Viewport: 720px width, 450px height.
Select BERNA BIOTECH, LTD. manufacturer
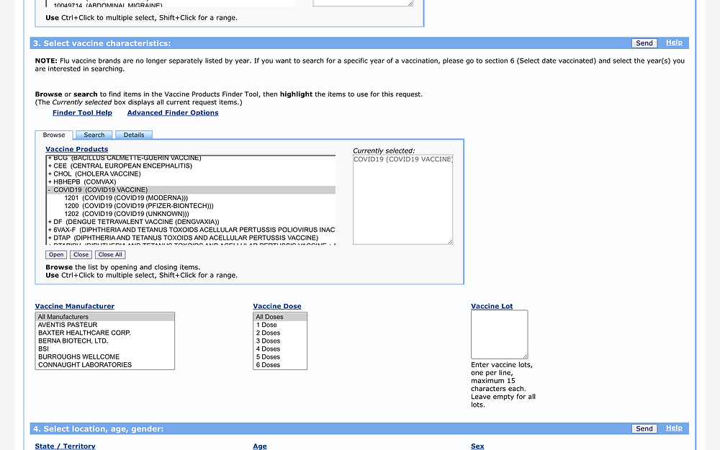point(104,341)
